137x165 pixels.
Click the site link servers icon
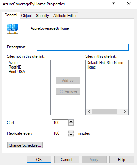13,29
